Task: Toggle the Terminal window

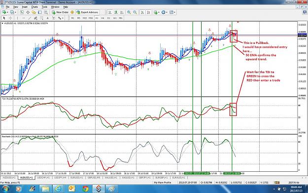Action: coord(40,12)
